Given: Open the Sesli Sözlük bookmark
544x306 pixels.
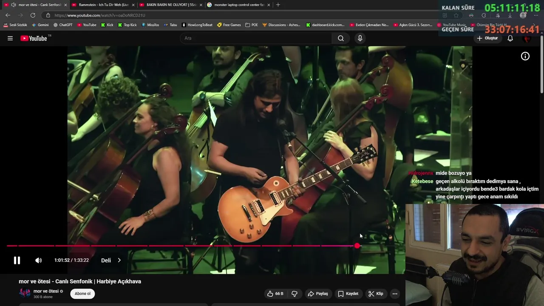Looking at the screenshot, I should 15,25.
